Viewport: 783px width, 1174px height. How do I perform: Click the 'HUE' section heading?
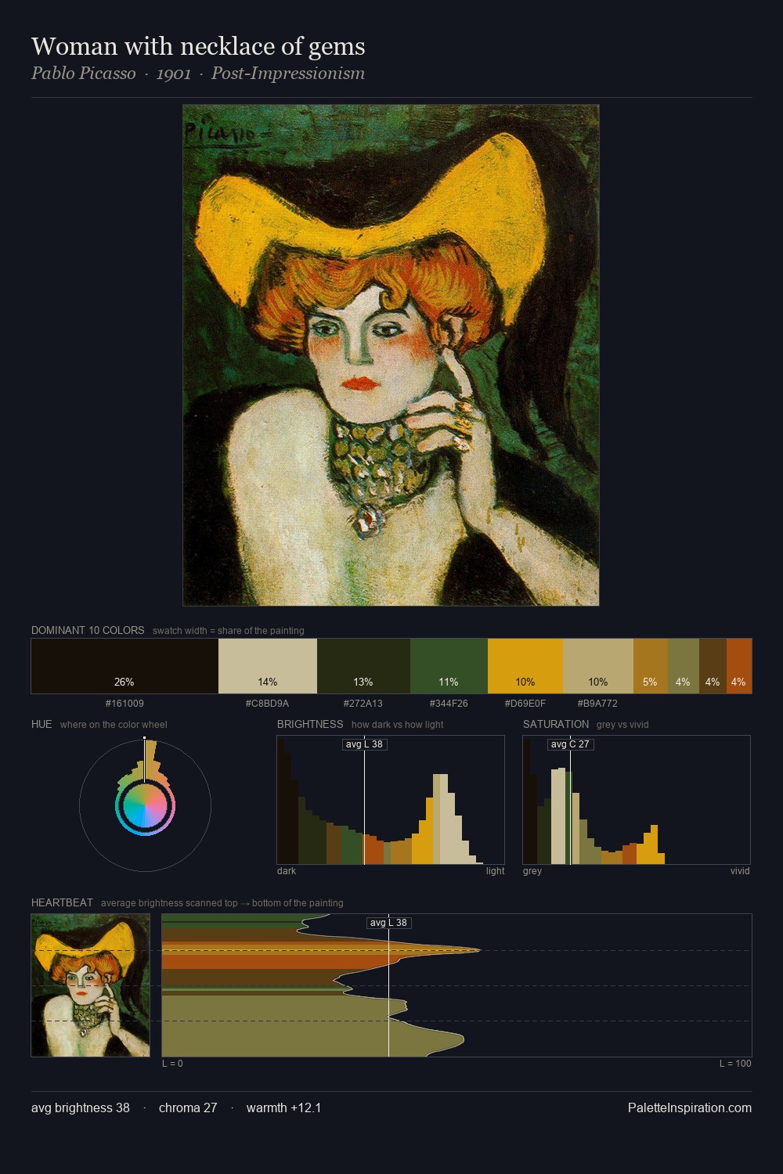[x=41, y=724]
